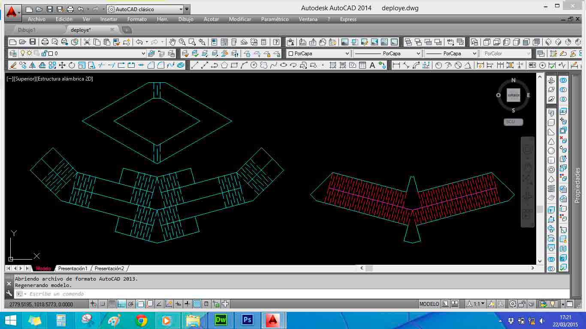586x329 pixels.
Task: Toggle Polar Tracking in status bar
Action: 131,304
